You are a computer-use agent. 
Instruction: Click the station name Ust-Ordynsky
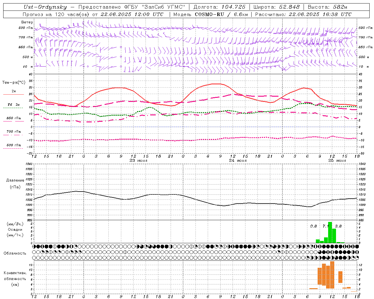click(x=45, y=7)
